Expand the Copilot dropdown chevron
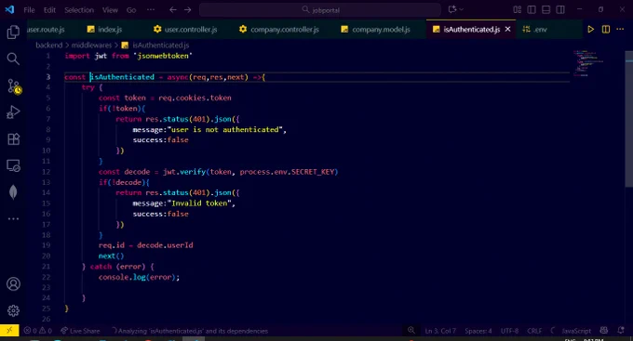Screen dimensions: 633x341 click(462, 9)
